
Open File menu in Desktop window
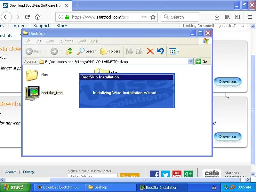point(28,41)
